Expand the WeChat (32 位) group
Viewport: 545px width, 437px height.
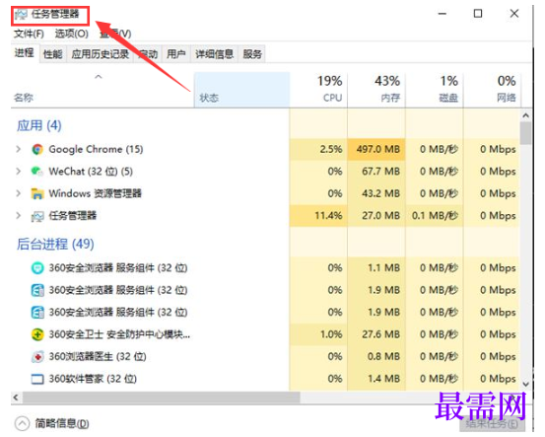point(19,172)
